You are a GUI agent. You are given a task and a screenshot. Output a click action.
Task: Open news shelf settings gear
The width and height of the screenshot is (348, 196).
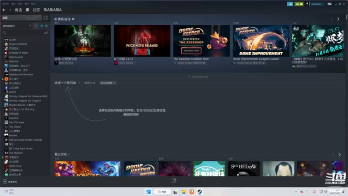73,19
